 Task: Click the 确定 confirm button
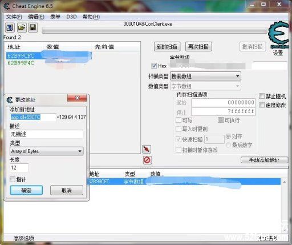pos(26,190)
